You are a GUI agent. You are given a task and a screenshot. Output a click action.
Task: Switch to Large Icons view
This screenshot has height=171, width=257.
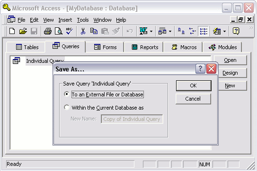[181, 31]
